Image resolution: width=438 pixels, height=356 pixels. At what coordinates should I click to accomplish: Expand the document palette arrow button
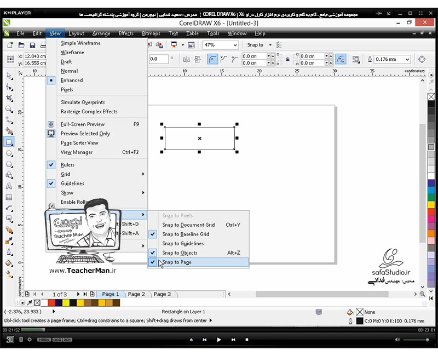coord(22,303)
